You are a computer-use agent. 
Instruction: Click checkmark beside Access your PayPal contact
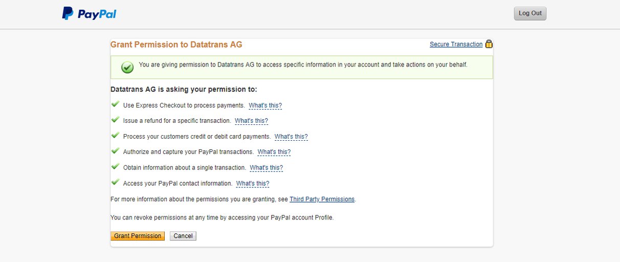click(115, 182)
